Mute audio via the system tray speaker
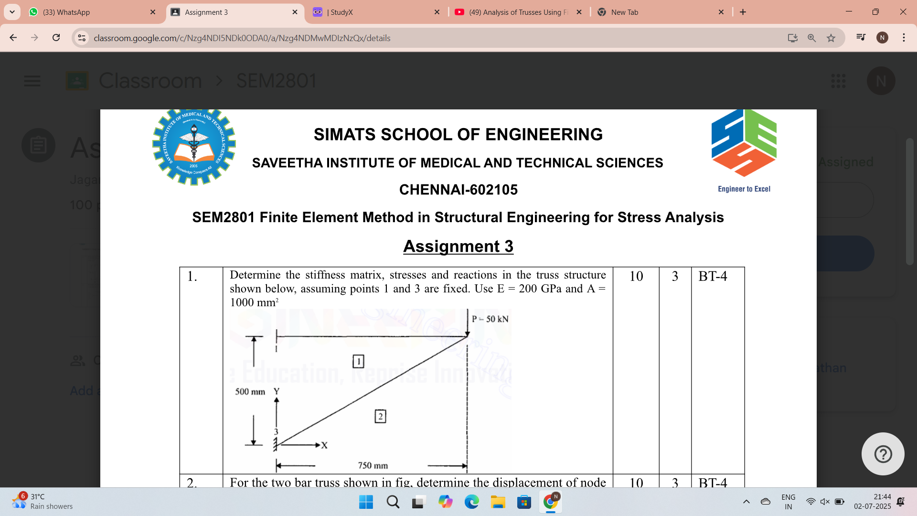The image size is (917, 516). click(x=825, y=502)
